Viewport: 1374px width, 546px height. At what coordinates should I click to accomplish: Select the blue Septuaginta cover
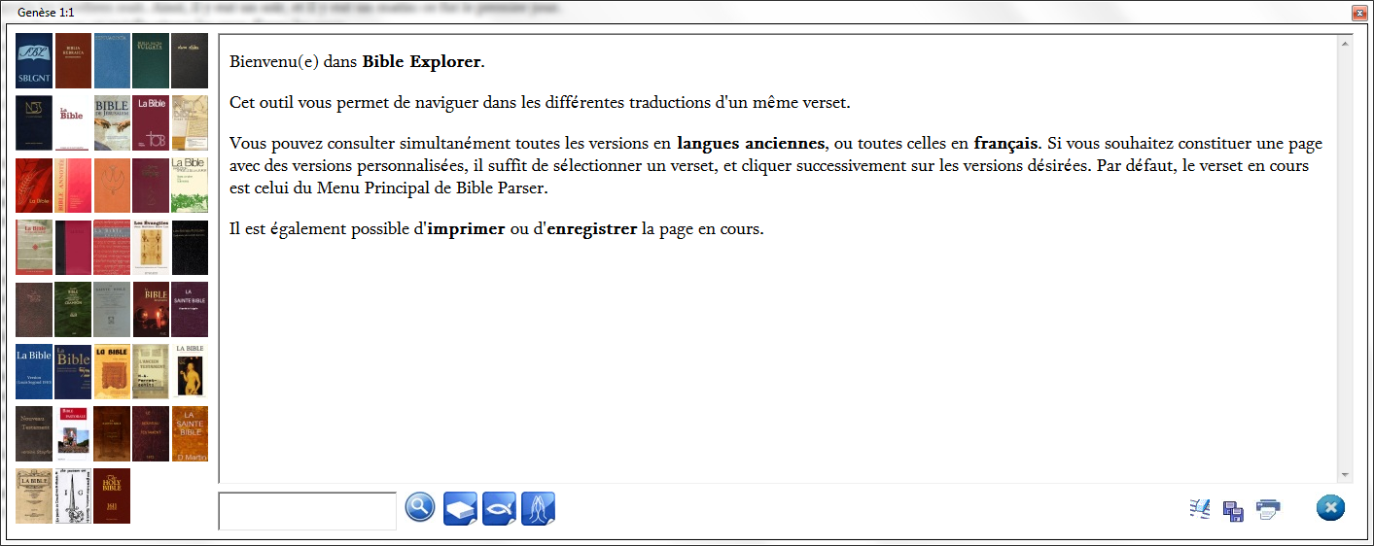[112, 61]
